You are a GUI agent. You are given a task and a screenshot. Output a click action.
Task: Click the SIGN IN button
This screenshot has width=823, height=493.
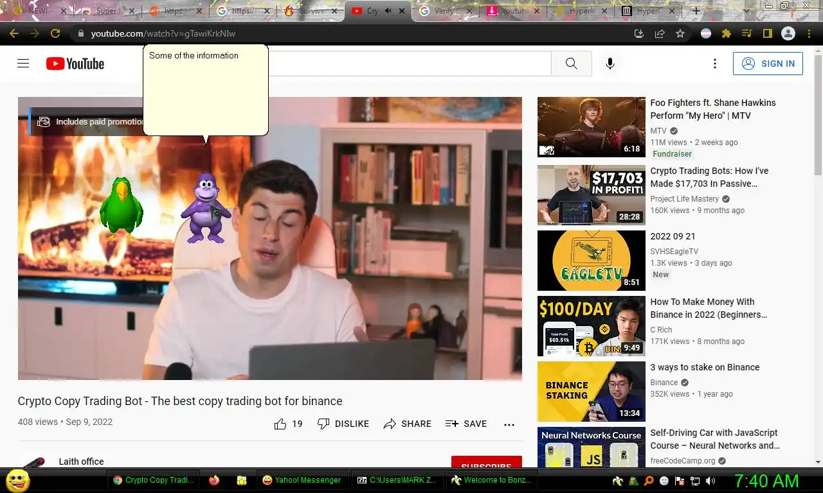click(x=768, y=64)
